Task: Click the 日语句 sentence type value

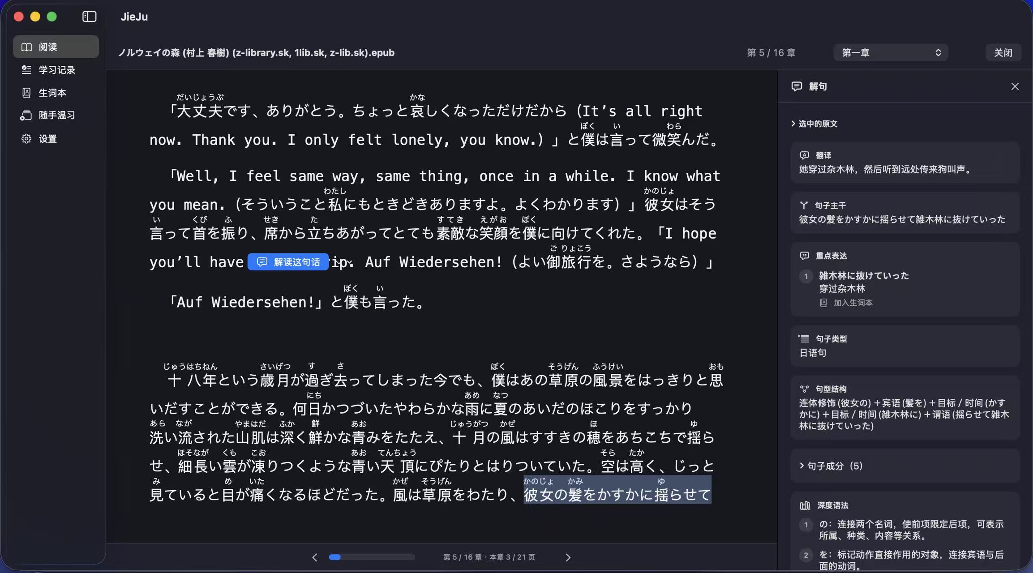Action: coord(813,353)
